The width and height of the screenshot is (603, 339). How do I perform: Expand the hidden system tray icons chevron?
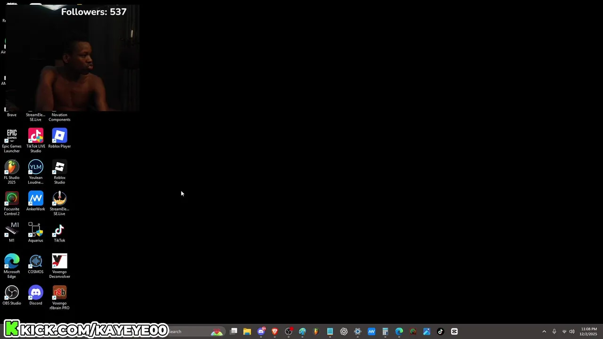544,331
